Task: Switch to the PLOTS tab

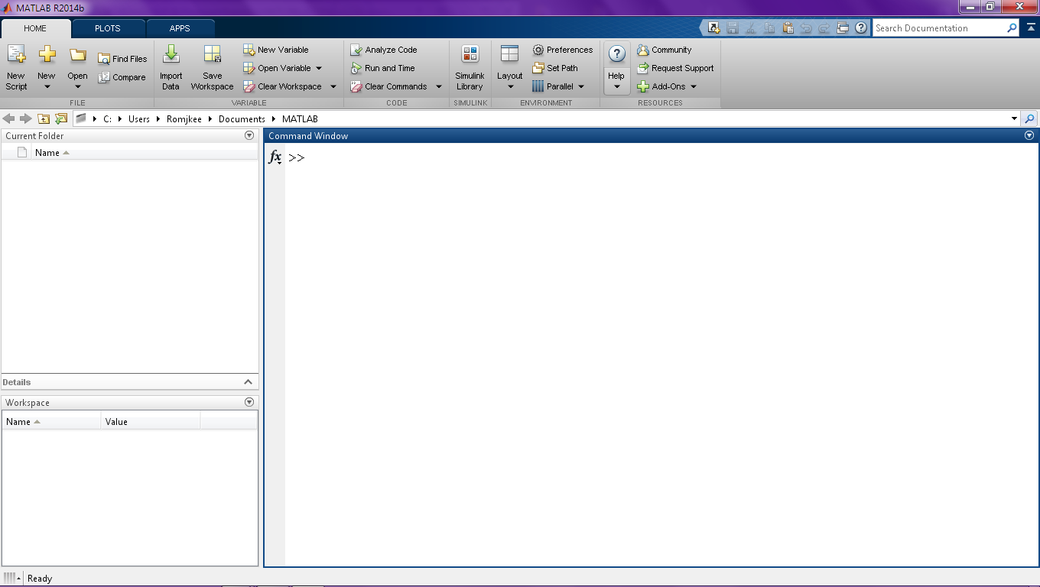Action: pos(108,28)
